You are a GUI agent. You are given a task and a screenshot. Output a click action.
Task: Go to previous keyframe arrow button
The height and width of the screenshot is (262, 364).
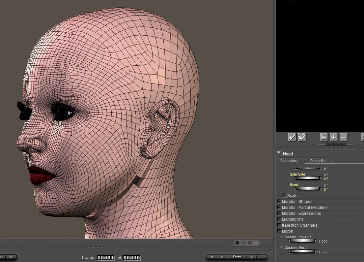pos(211,257)
